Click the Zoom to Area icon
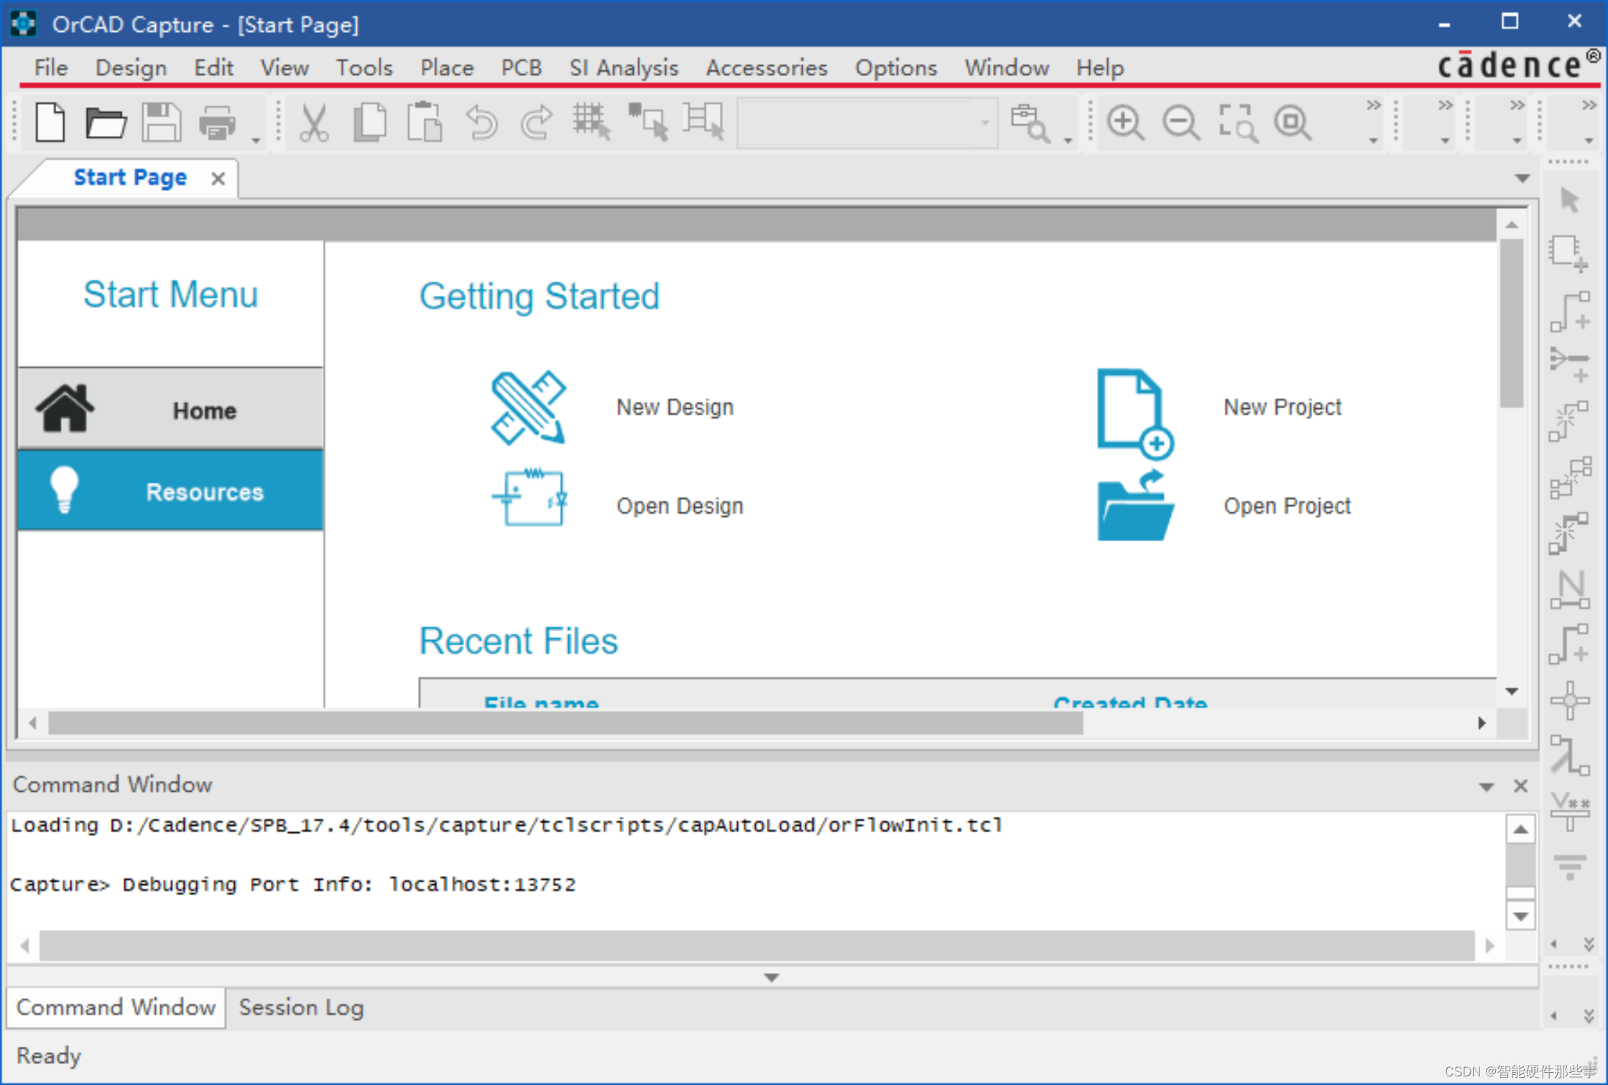The image size is (1608, 1085). [1237, 122]
